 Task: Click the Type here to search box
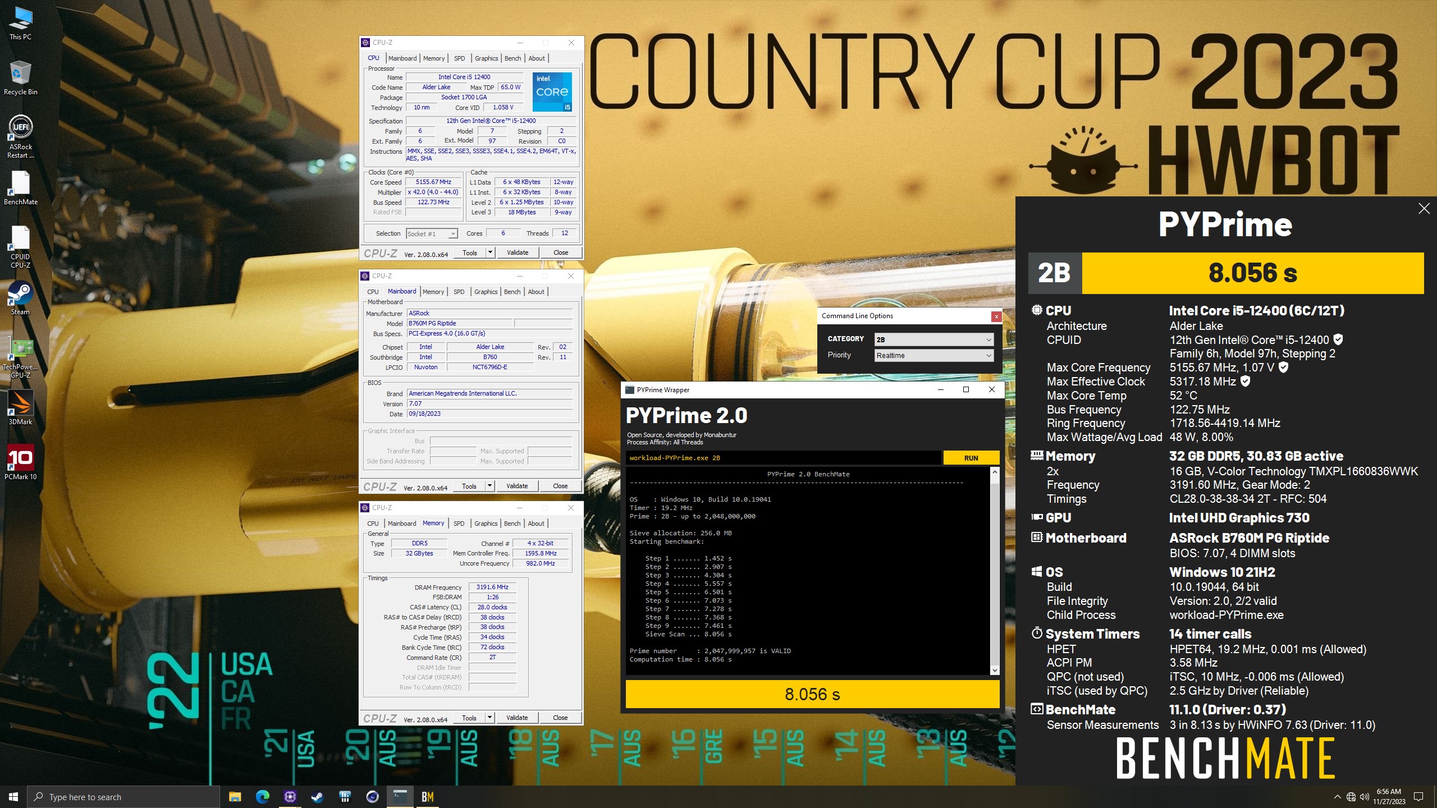(x=123, y=797)
